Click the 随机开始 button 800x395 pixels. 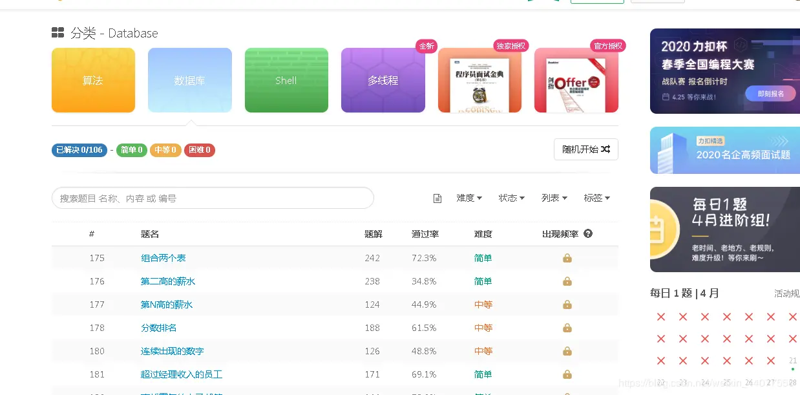[585, 149]
